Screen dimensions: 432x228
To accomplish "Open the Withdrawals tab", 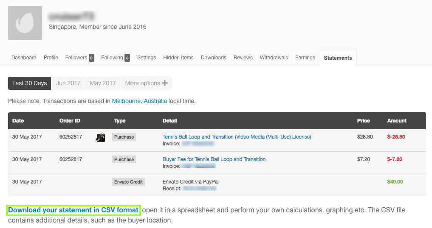I will pyautogui.click(x=274, y=58).
